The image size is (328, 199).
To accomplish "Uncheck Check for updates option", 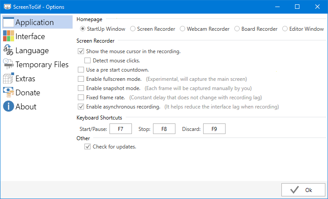I will (87, 147).
